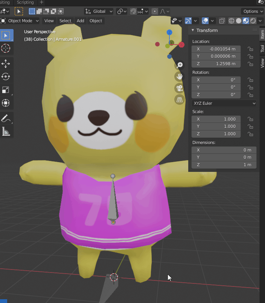Viewport: 265px width, 303px height.
Task: Select the Transform tool
Action: tap(6, 103)
